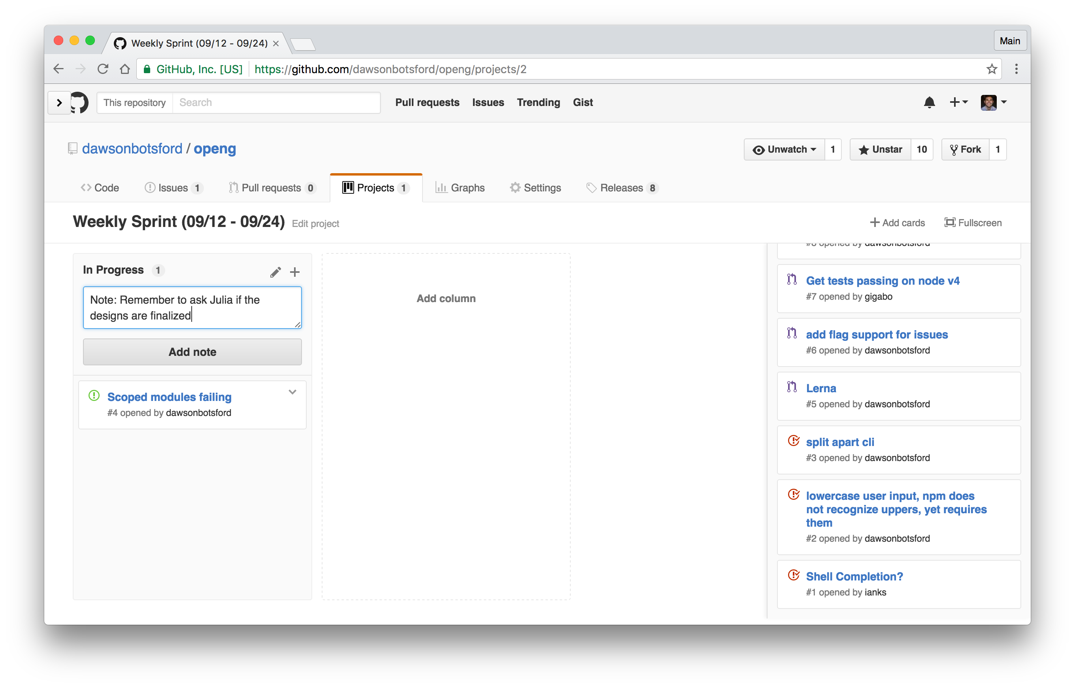Viewport: 1075px width, 688px height.
Task: Click red closed-issue icon beside Shell Completion?
Action: [x=794, y=575]
